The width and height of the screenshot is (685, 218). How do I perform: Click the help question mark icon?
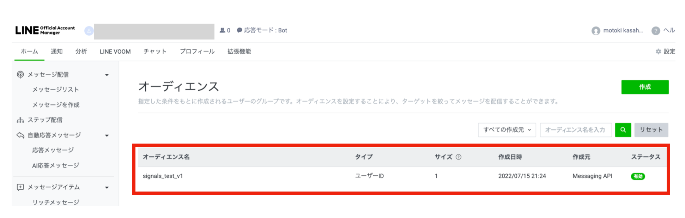click(x=656, y=31)
